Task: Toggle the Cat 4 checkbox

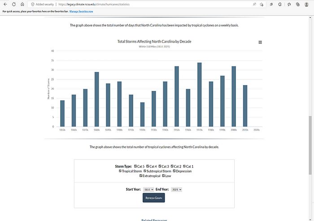Action: (x=148, y=166)
